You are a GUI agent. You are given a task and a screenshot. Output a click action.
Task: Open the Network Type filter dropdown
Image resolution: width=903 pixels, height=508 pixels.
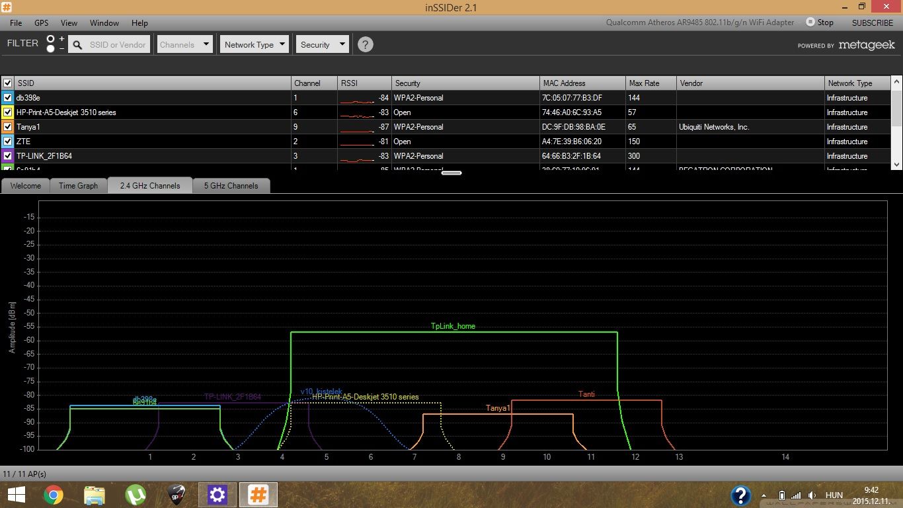pos(255,44)
